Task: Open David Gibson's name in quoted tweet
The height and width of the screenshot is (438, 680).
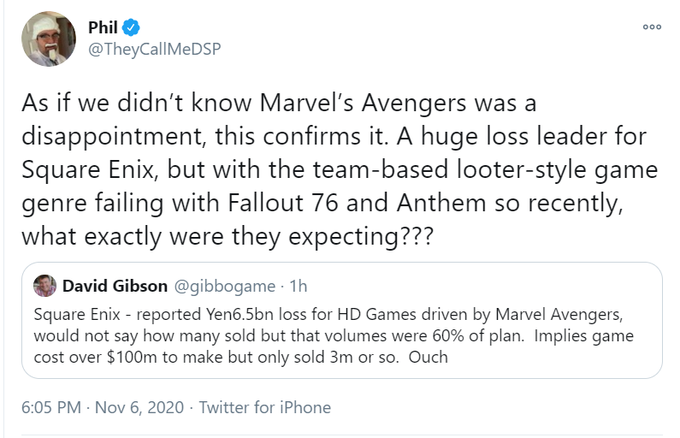Action: pyautogui.click(x=115, y=286)
